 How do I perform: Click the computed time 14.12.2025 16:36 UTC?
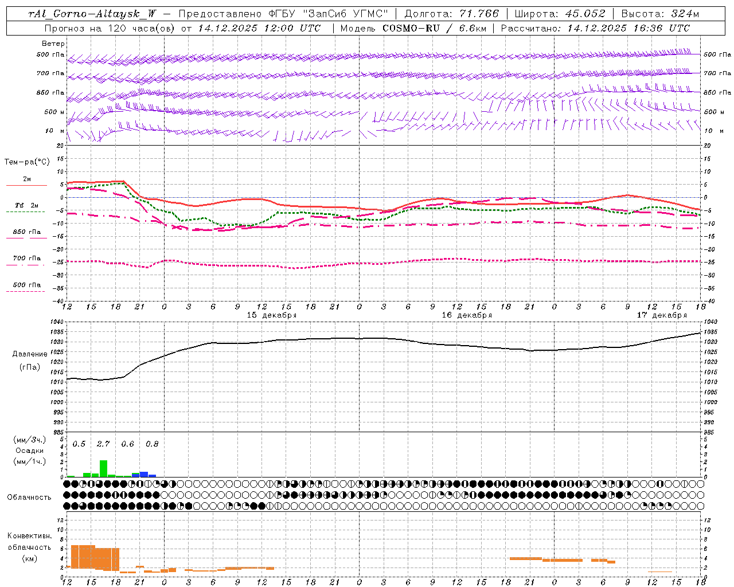point(628,28)
